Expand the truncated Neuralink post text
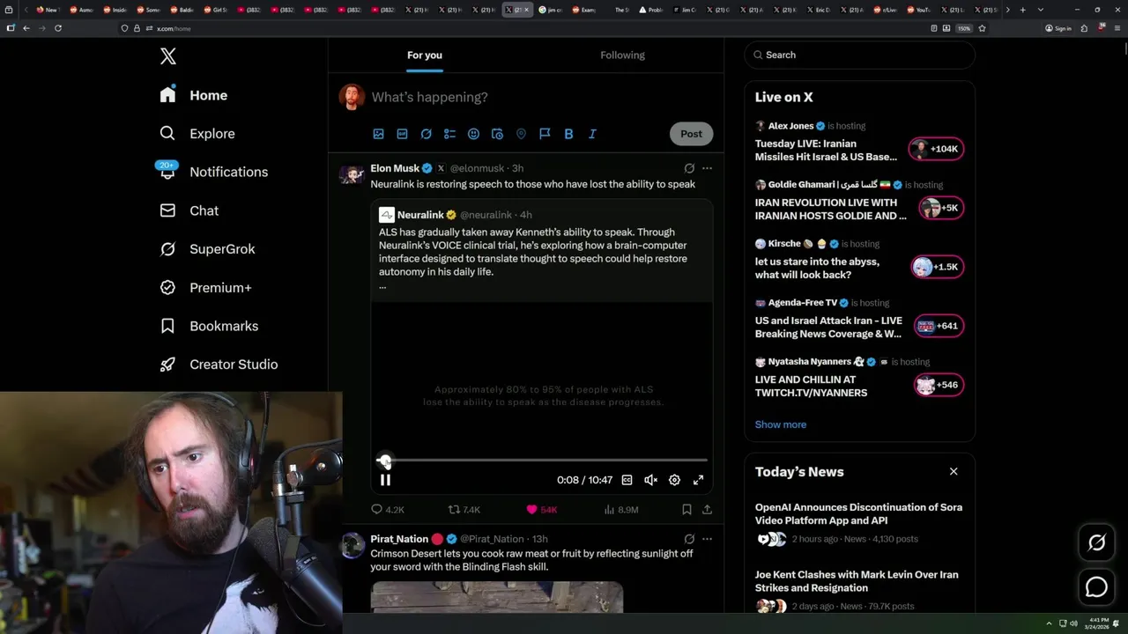Viewport: 1128px width, 634px height. pyautogui.click(x=382, y=285)
